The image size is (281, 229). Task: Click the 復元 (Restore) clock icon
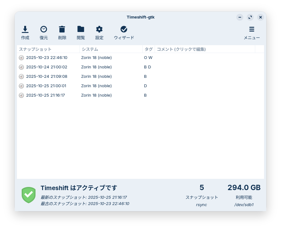(44, 29)
